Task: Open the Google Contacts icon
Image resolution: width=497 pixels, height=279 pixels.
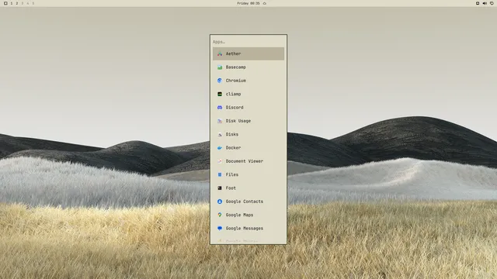Action: pyautogui.click(x=220, y=201)
